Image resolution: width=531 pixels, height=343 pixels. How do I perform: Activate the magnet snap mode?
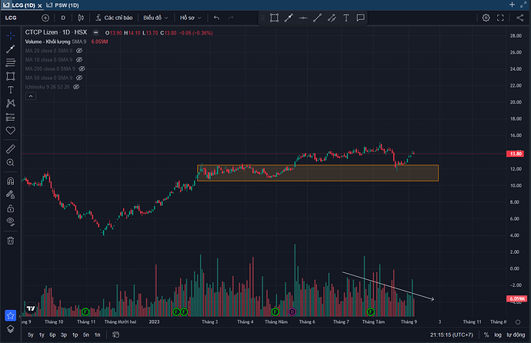pyautogui.click(x=11, y=181)
